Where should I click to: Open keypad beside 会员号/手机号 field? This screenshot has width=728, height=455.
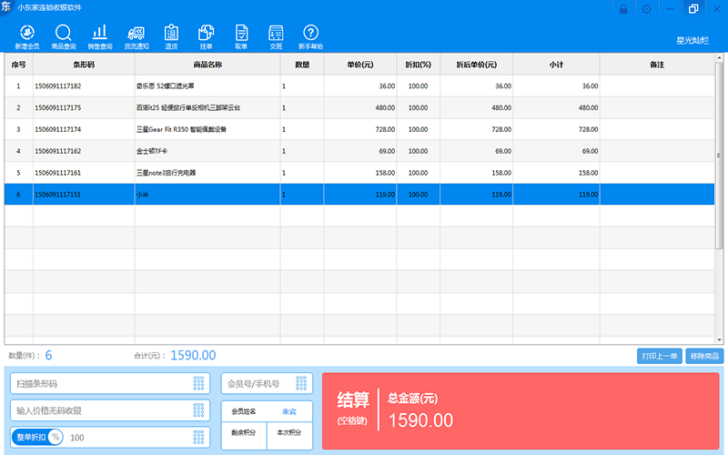301,384
